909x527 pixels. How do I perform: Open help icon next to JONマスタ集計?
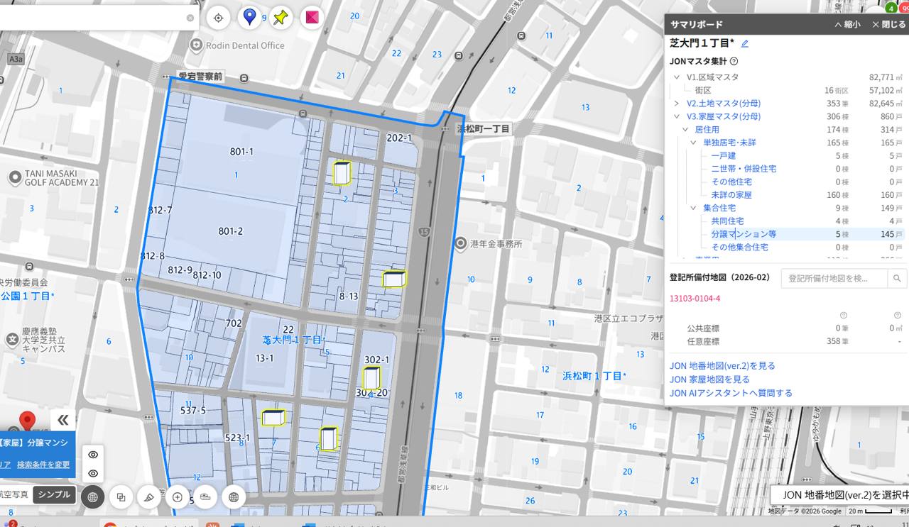tap(734, 62)
